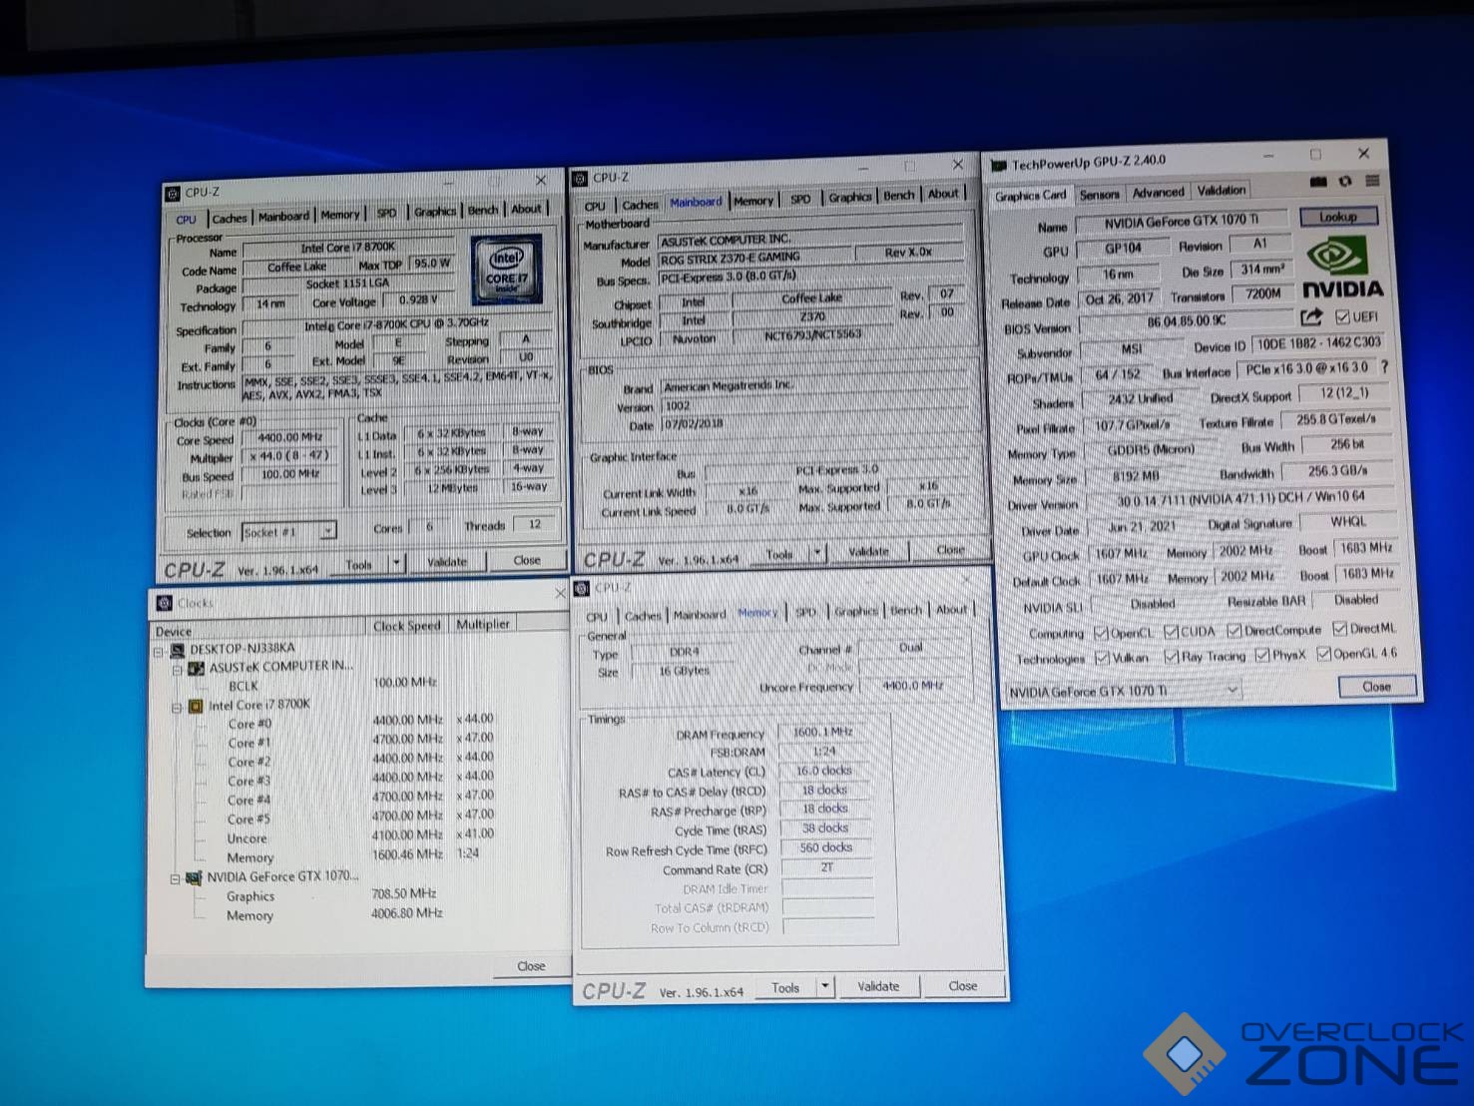This screenshot has height=1106, width=1474.
Task: Click the Lookup button in GPU-Z
Action: (x=1337, y=217)
